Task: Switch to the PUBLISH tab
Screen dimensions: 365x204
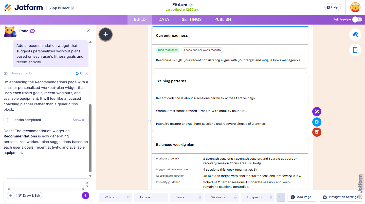Action: tap(223, 19)
